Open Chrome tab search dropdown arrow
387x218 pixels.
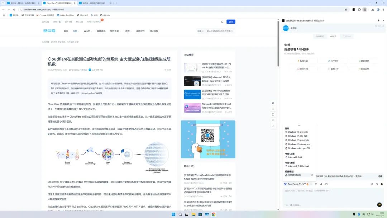pos(3,3)
